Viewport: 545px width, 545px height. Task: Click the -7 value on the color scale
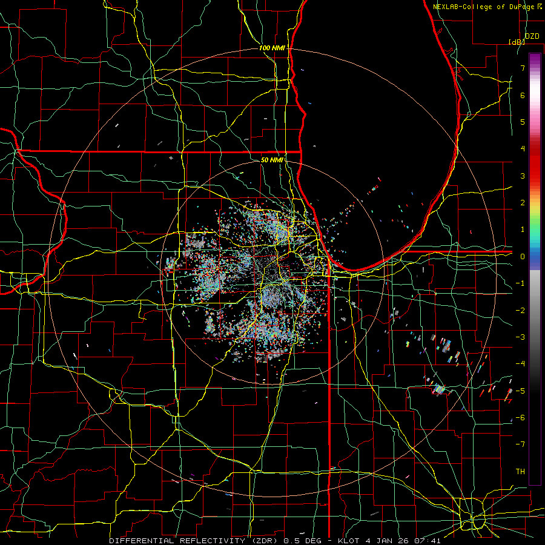520,444
